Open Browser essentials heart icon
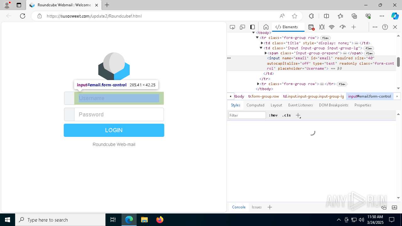 (x=368, y=16)
